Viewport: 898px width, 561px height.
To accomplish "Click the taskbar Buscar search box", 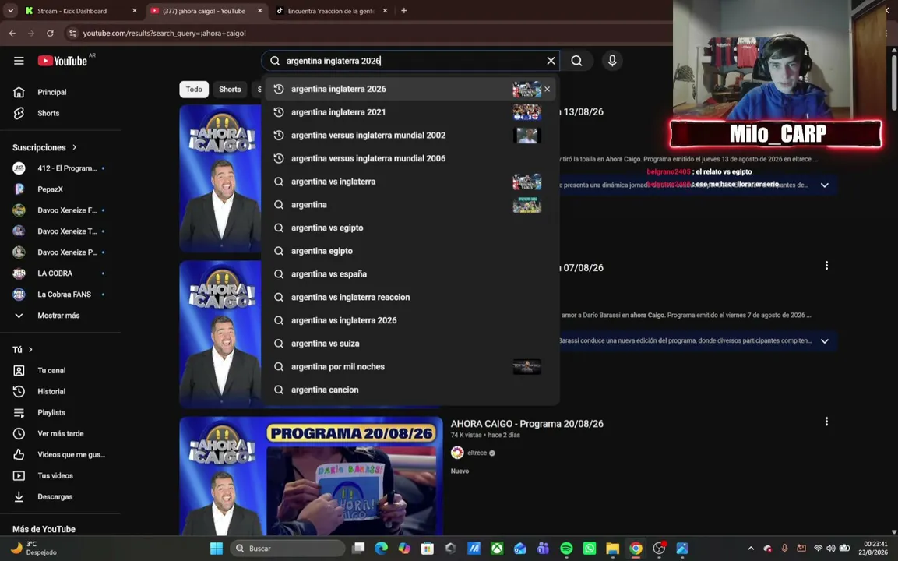I will click(287, 549).
